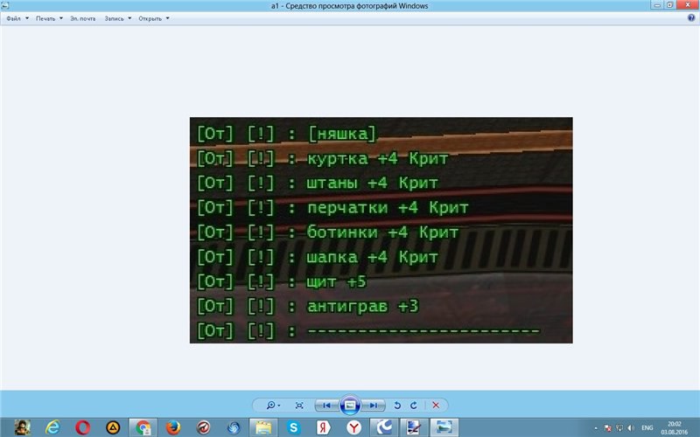Image resolution: width=700 pixels, height=437 pixels.
Task: Click the window icon in title bar
Action: pyautogui.click(x=5, y=5)
